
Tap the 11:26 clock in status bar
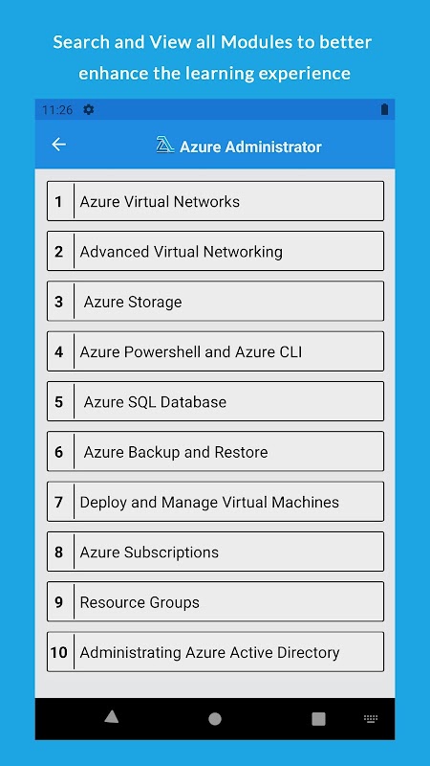point(57,110)
